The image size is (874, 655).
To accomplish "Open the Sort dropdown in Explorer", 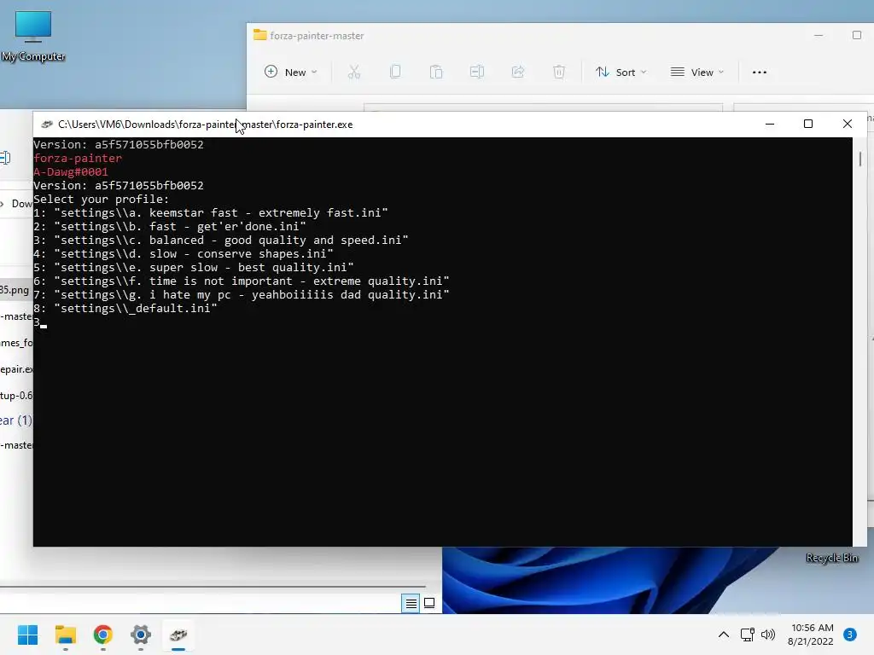I will (x=621, y=72).
